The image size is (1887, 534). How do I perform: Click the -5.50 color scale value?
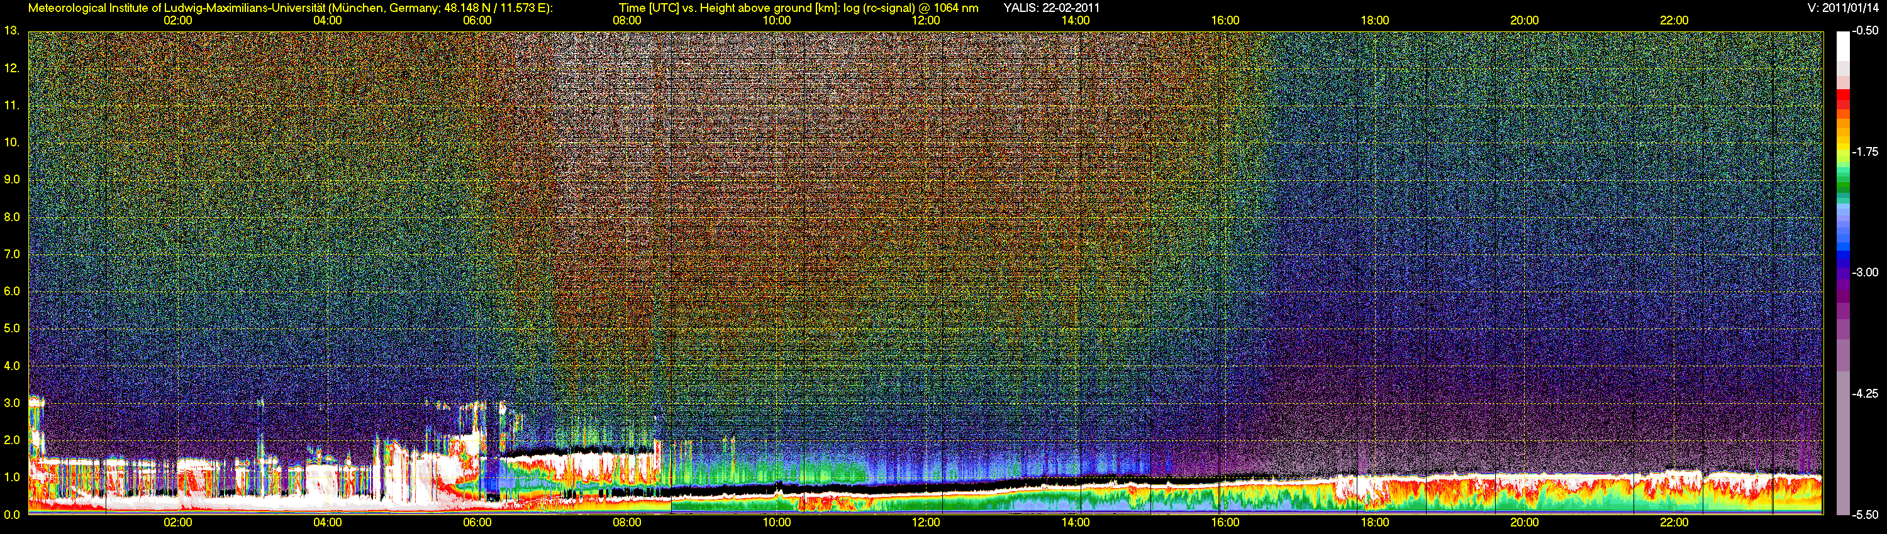pos(1866,515)
